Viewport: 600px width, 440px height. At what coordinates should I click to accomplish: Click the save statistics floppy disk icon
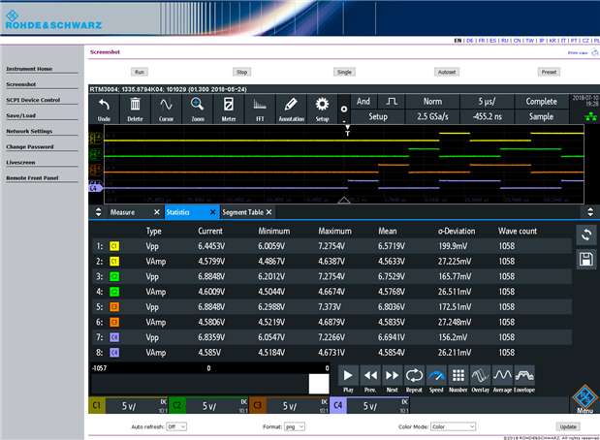pyautogui.click(x=585, y=260)
